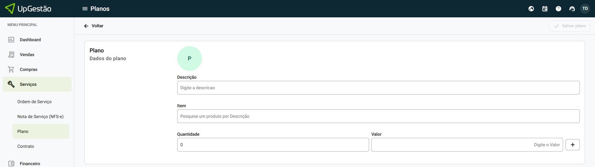Click the help question mark icon
This screenshot has height=167, width=595.
(558, 9)
